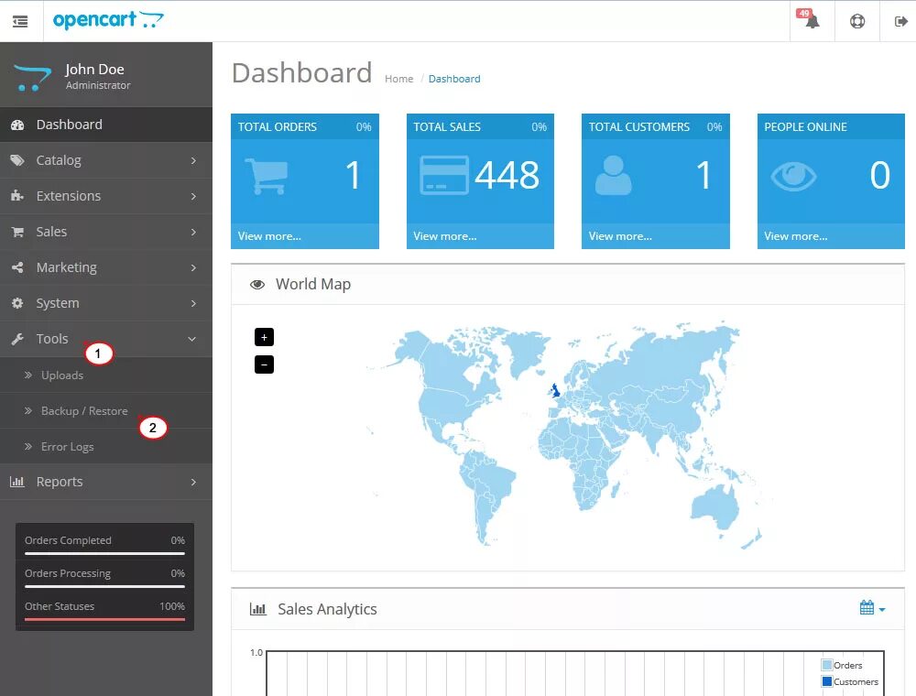Click the System gear icon
Screen dimensions: 916x696
coord(17,303)
